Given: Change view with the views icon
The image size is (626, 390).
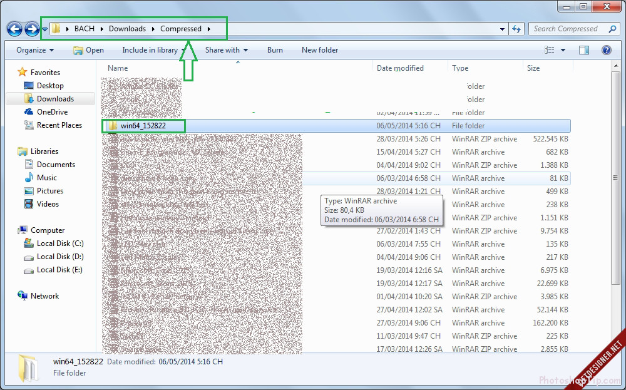Looking at the screenshot, I should pos(550,50).
